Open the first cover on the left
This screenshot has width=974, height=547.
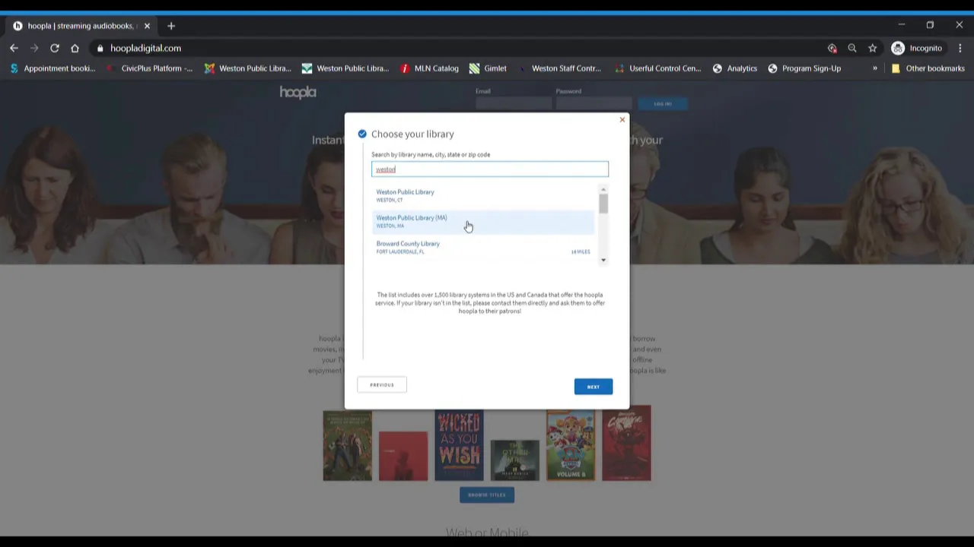[348, 446]
